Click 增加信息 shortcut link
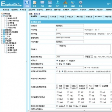The width and height of the screenshot is (112, 112). pos(6,10)
